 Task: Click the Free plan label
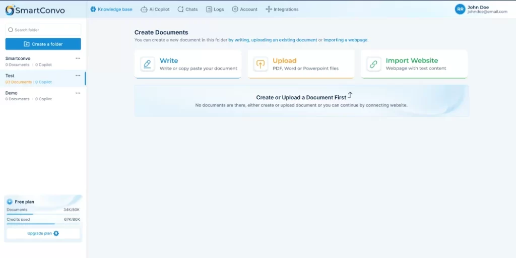click(x=24, y=202)
